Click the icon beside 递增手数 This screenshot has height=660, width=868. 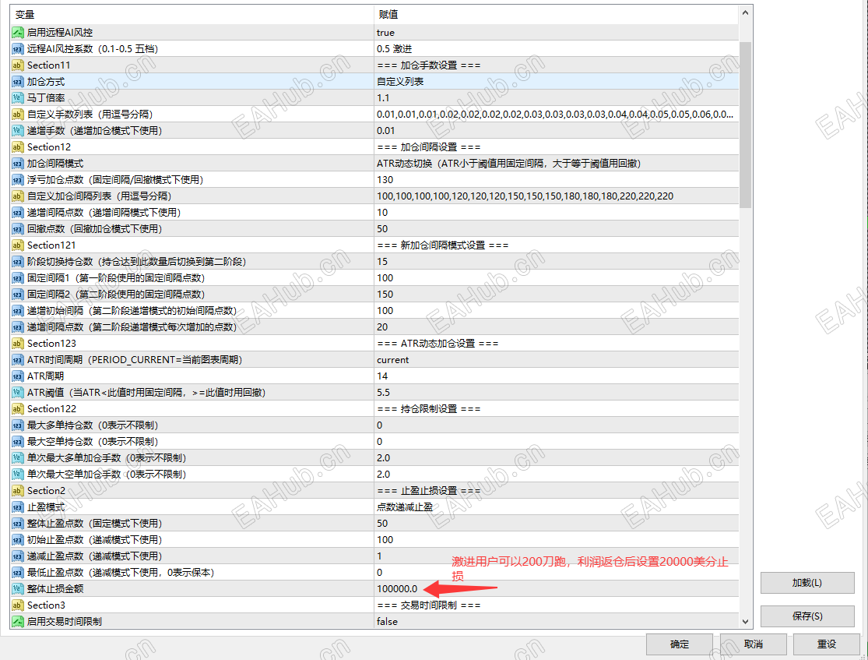(x=18, y=131)
